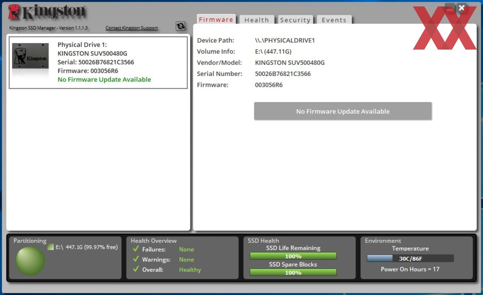Click No Firmware Update Available button
This screenshot has width=483, height=295.
pyautogui.click(x=343, y=111)
